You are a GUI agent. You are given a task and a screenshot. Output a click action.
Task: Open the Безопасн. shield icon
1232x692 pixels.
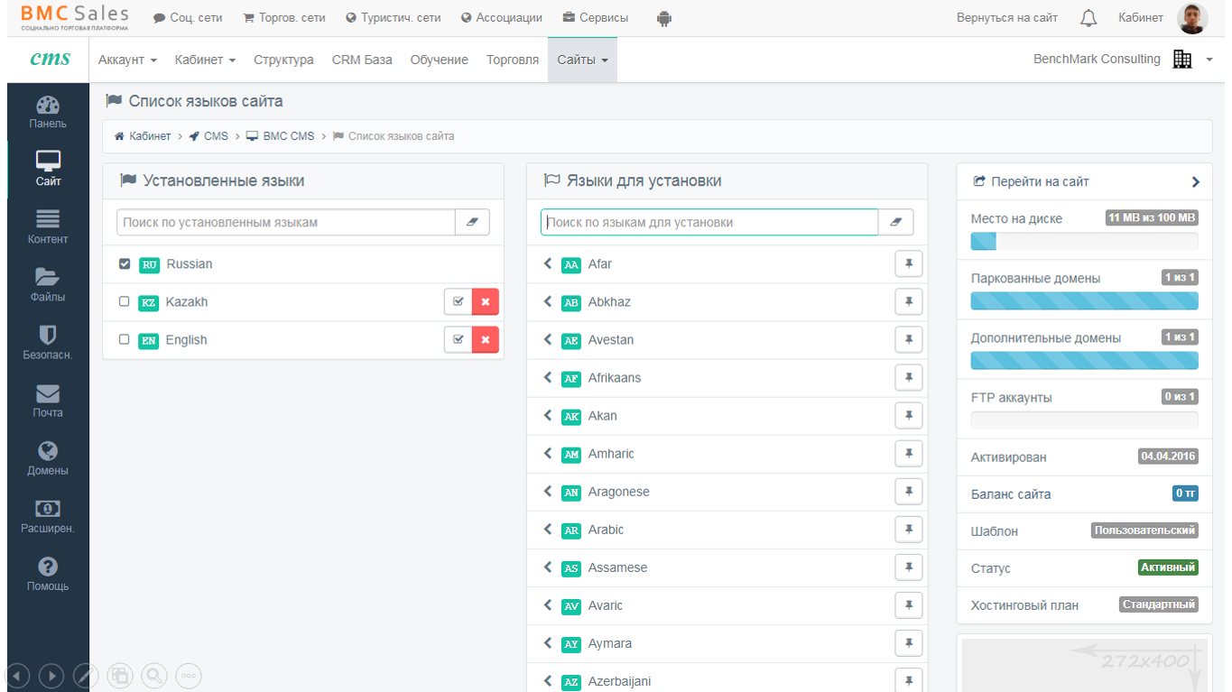pos(48,343)
